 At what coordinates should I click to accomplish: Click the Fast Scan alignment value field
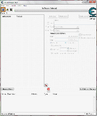(63, 49)
